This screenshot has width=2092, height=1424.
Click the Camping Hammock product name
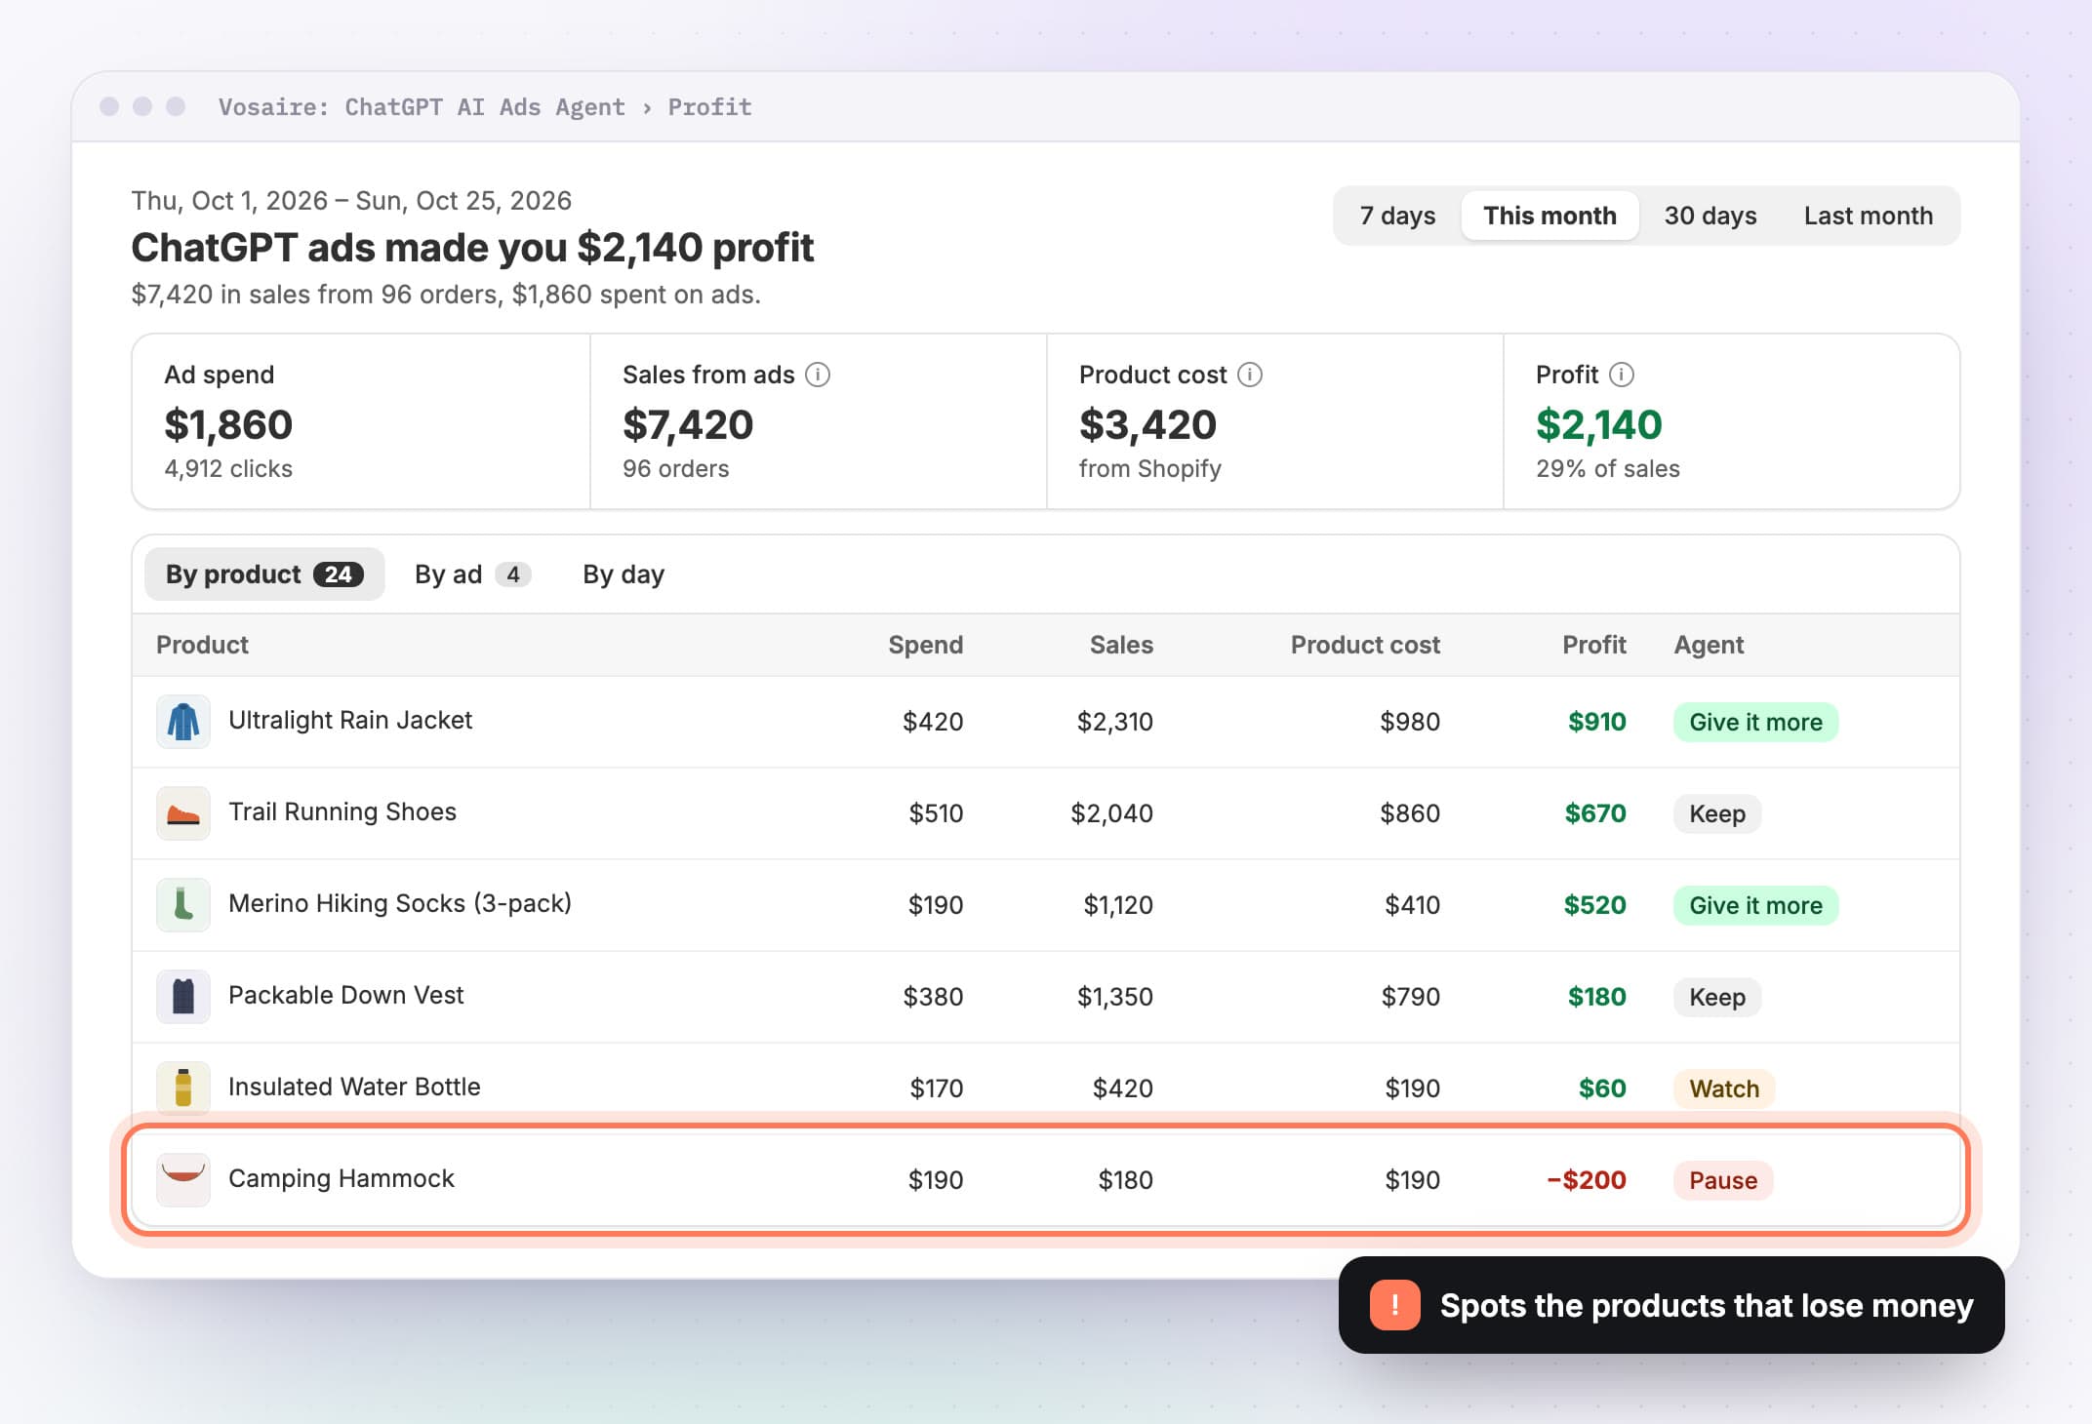point(342,1178)
